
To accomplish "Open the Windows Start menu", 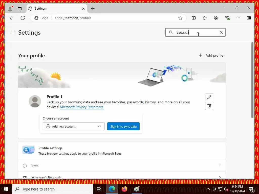I will pyautogui.click(x=6, y=189).
